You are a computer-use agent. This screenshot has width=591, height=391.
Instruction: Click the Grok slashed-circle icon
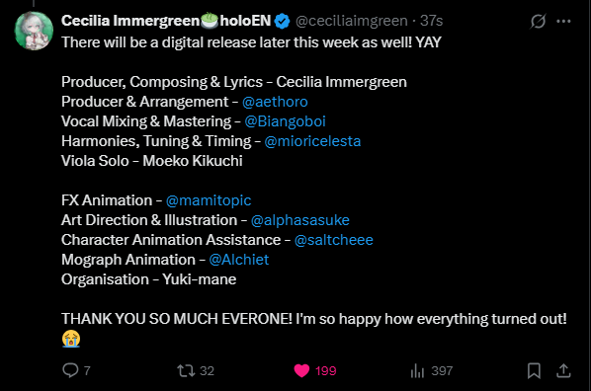(x=538, y=21)
